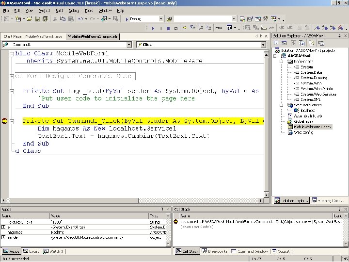Click the Step Into icon

[x=193, y=28]
